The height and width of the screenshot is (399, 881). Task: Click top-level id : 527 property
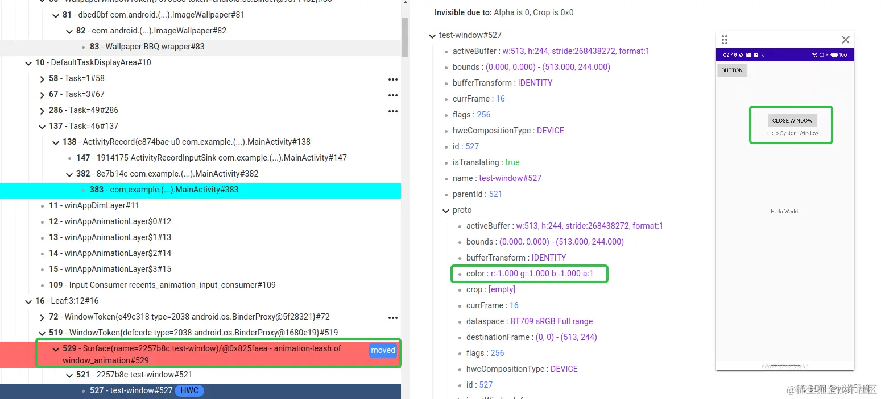point(466,146)
